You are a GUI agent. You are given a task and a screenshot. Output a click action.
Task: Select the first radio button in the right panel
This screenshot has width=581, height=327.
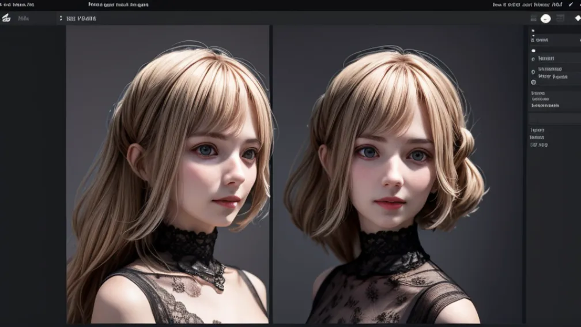533,59
